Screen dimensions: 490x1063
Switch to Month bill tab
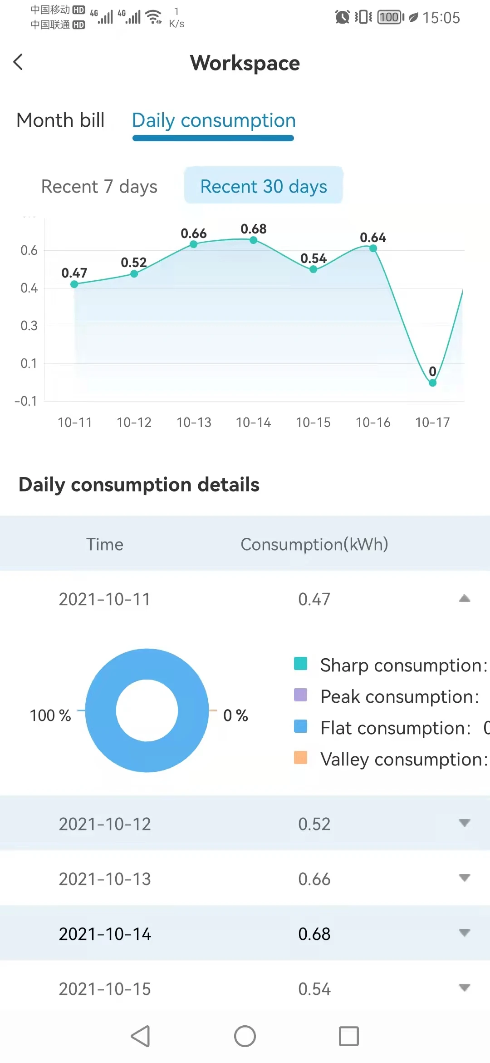click(x=60, y=120)
